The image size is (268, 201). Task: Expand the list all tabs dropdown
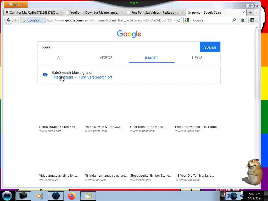pos(256,12)
